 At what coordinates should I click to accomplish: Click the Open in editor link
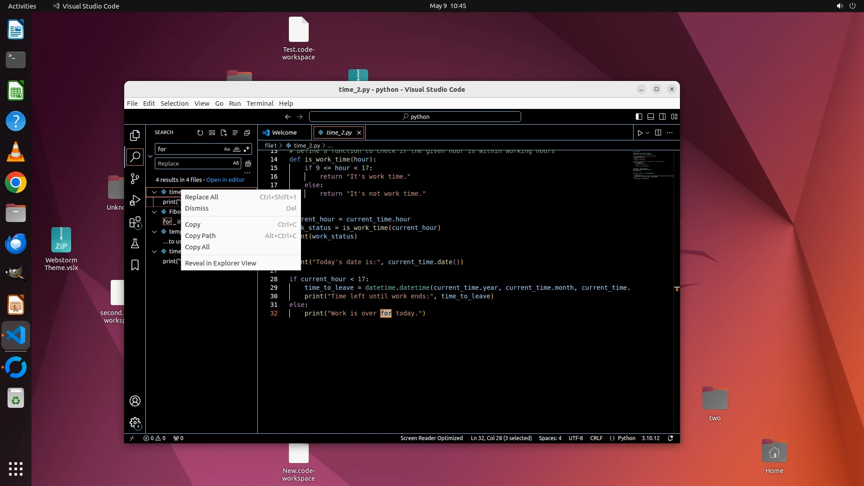tap(225, 180)
